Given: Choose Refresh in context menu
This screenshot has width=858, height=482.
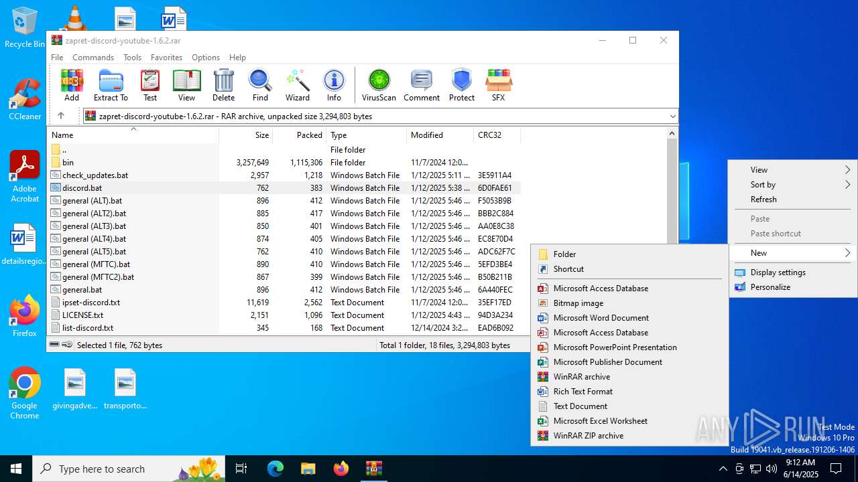Looking at the screenshot, I should (x=793, y=199).
